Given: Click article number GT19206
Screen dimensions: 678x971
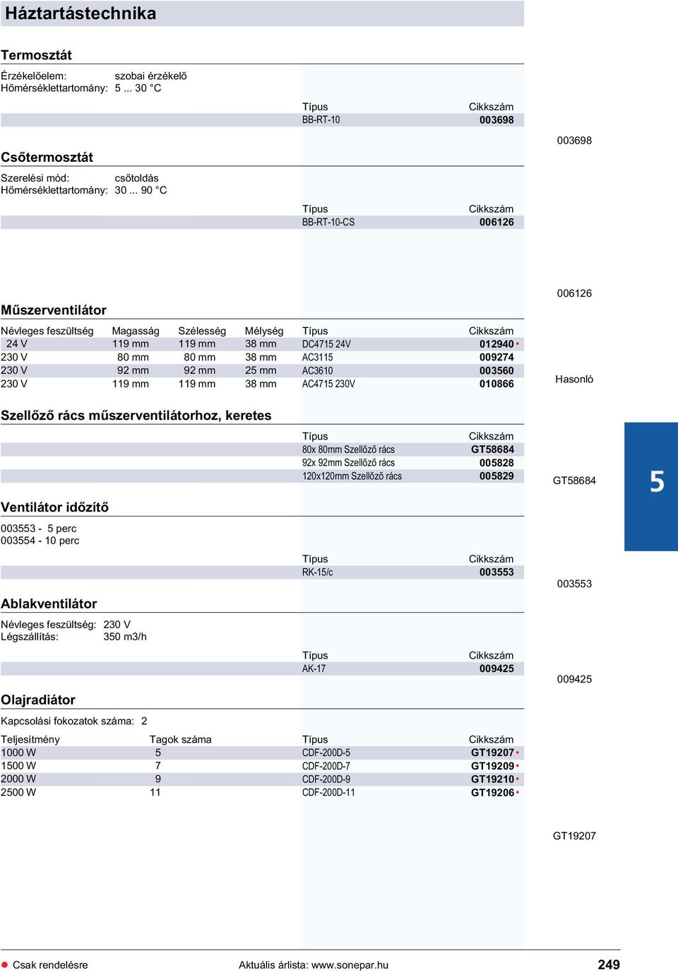Looking at the screenshot, I should [492, 793].
